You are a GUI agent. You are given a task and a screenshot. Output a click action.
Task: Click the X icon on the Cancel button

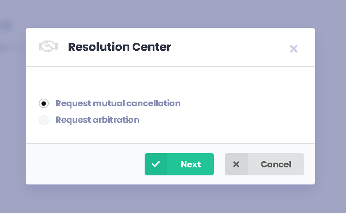click(236, 164)
